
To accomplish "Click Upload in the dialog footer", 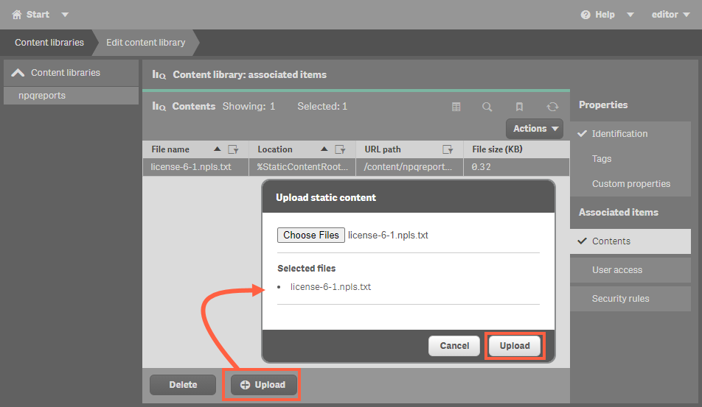I will (515, 346).
